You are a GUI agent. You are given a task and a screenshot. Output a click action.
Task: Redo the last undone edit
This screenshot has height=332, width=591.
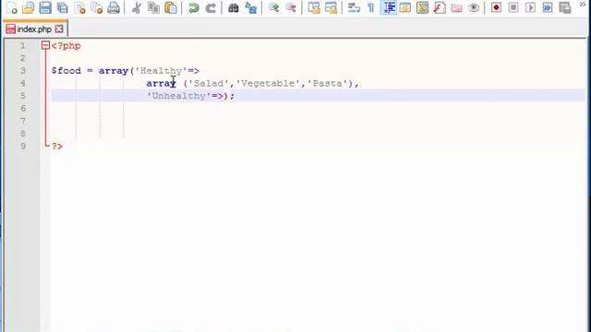tap(211, 7)
